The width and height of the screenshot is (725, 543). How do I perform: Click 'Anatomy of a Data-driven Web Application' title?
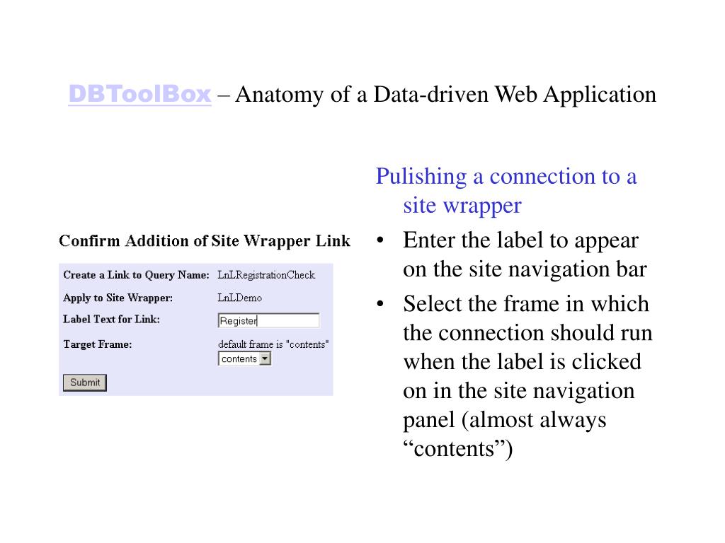point(446,95)
